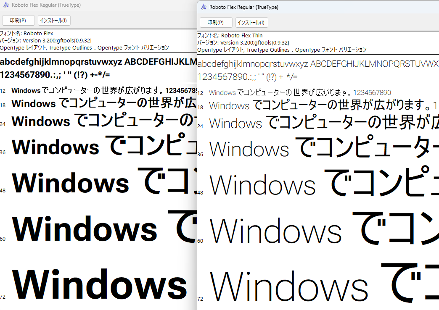This screenshot has height=310, width=439.
Task: Click size 60 sample line in left window
Action: point(104,227)
